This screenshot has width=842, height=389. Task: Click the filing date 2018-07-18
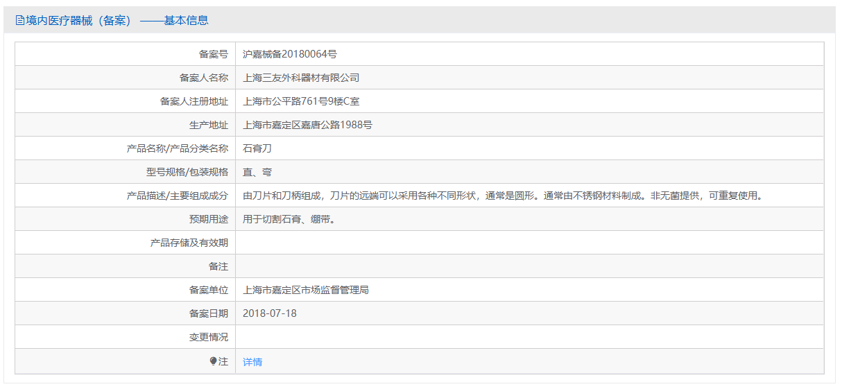click(x=270, y=313)
